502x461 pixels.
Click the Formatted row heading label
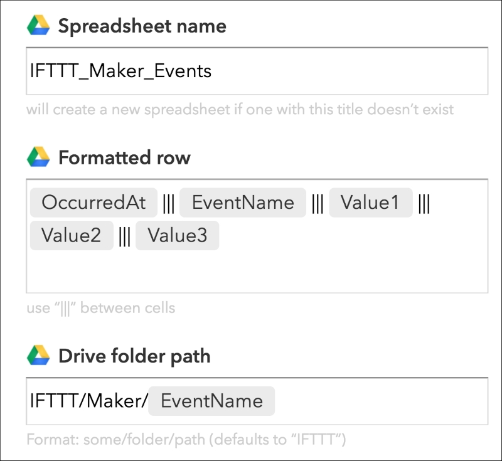124,157
